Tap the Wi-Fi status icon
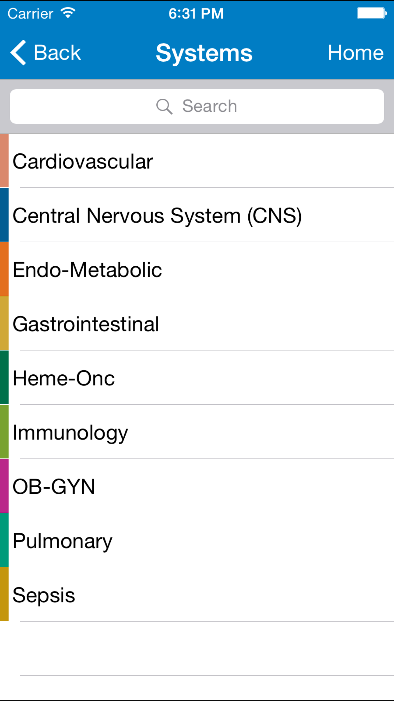 [68, 13]
